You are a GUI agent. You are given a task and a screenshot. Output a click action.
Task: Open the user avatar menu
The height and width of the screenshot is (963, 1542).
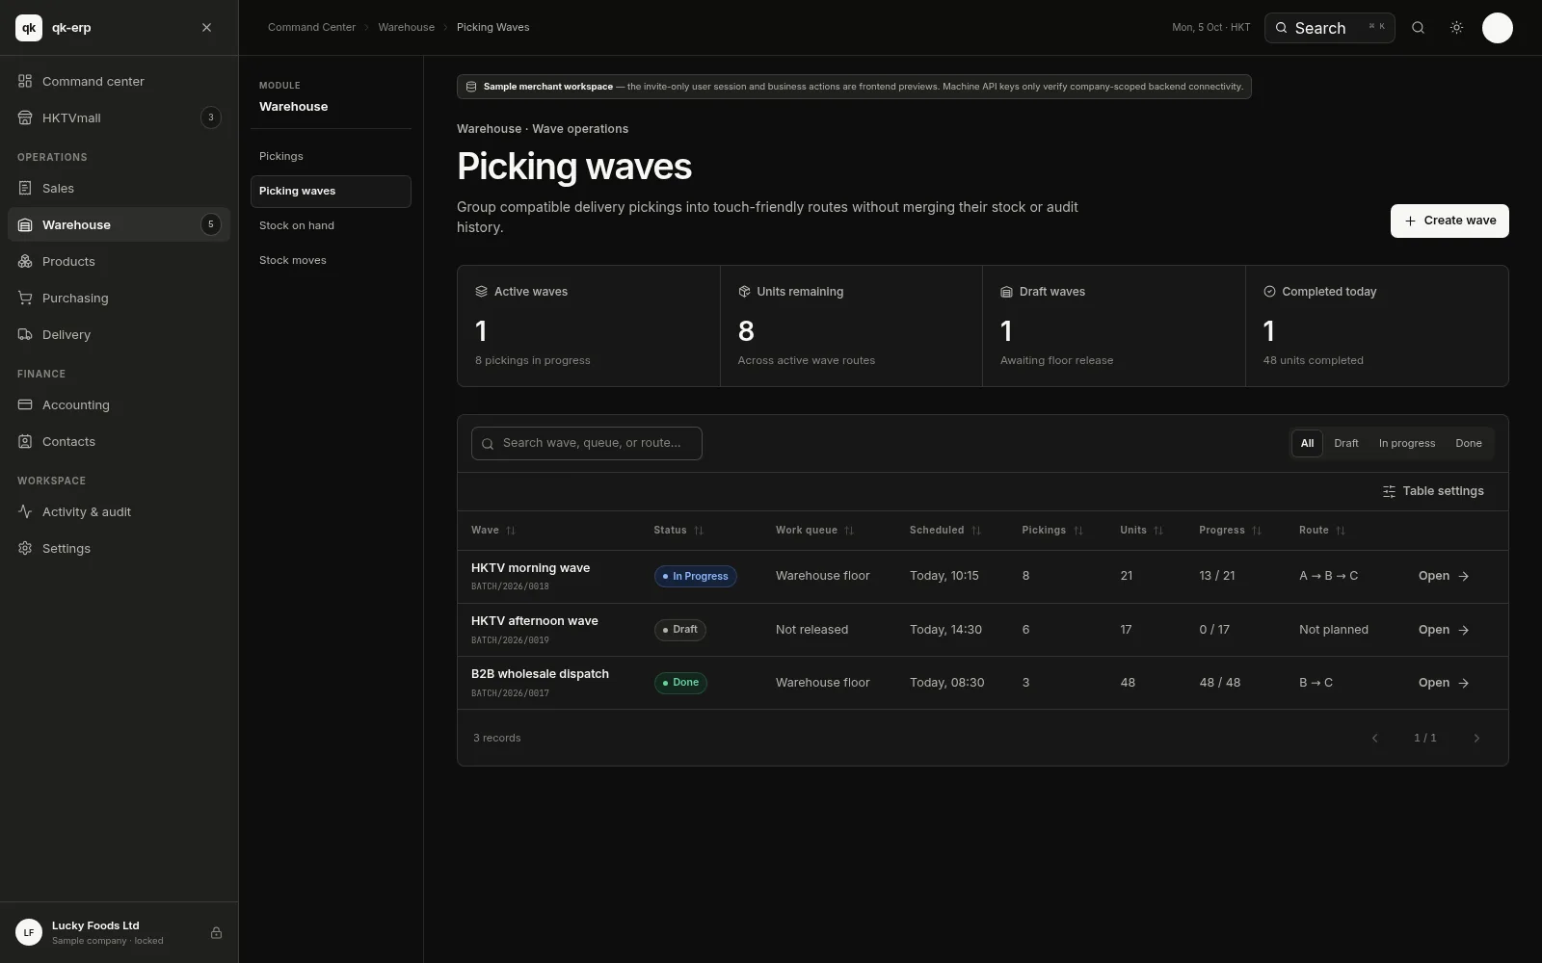click(1497, 28)
